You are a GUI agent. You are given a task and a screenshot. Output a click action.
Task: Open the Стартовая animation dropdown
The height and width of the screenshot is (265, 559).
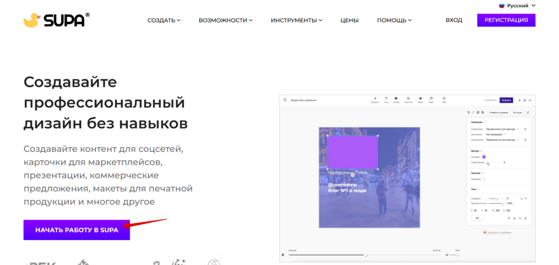click(x=502, y=130)
